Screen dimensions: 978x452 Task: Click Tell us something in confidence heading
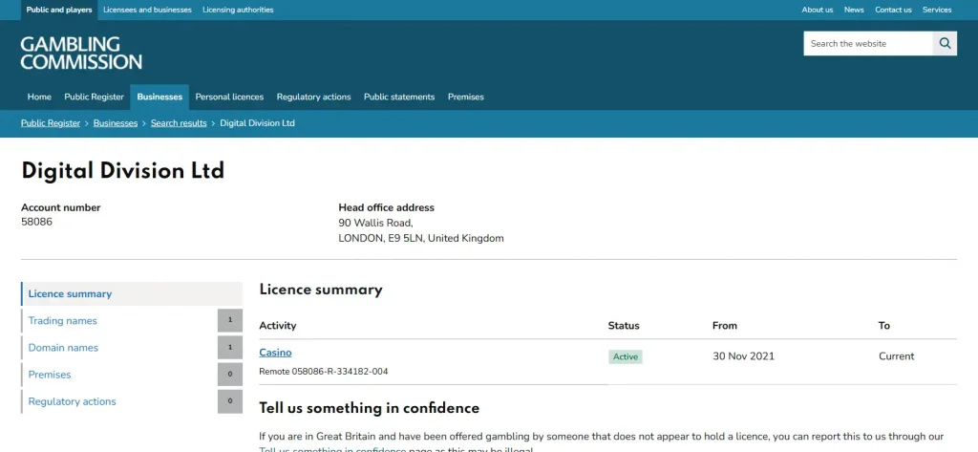click(370, 408)
